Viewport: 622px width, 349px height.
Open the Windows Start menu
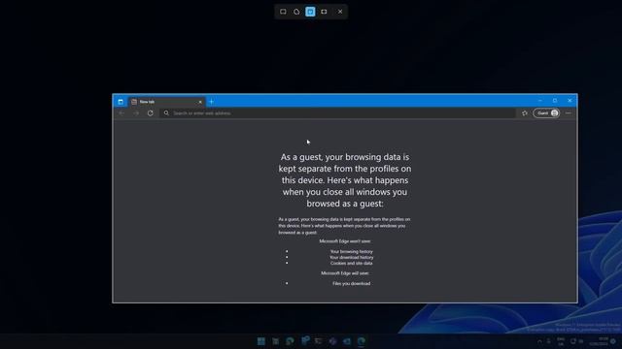tap(261, 341)
